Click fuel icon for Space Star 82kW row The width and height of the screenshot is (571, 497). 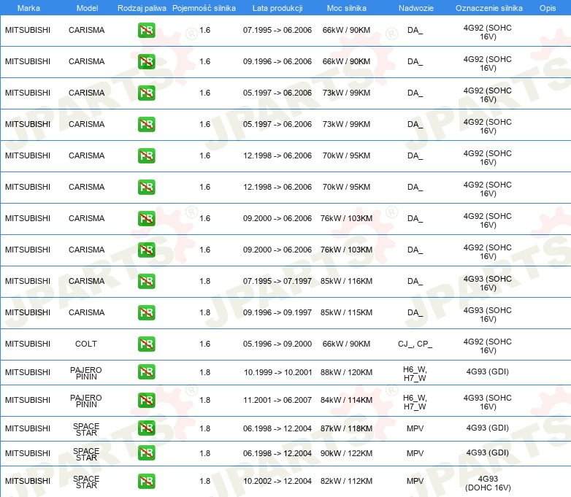pyautogui.click(x=146, y=481)
